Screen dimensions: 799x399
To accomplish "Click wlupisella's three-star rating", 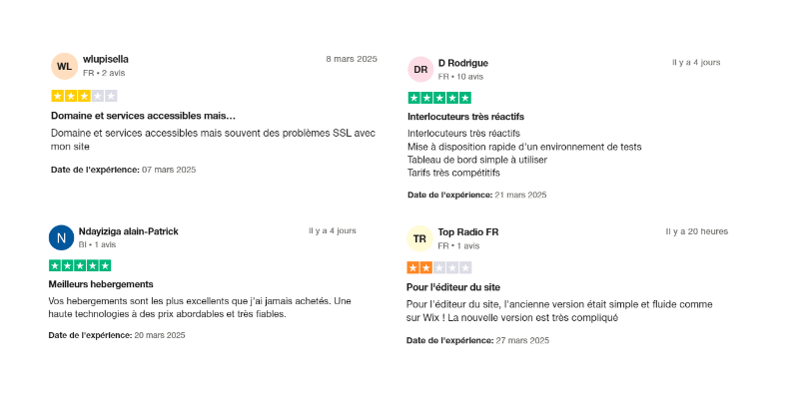I will (x=84, y=96).
